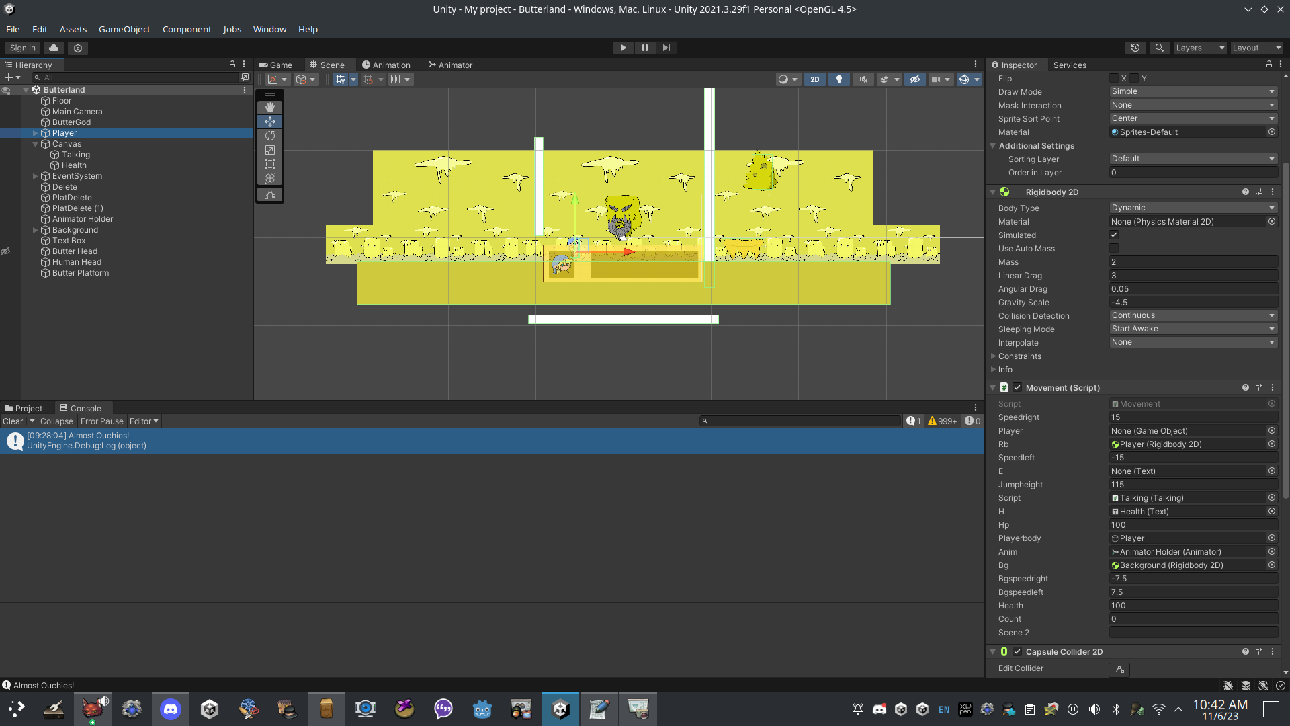The height and width of the screenshot is (726, 1290).
Task: Toggle scene lighting bulb icon
Action: click(838, 79)
